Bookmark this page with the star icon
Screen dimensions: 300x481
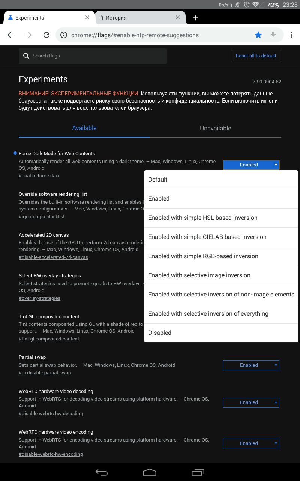tap(258, 35)
